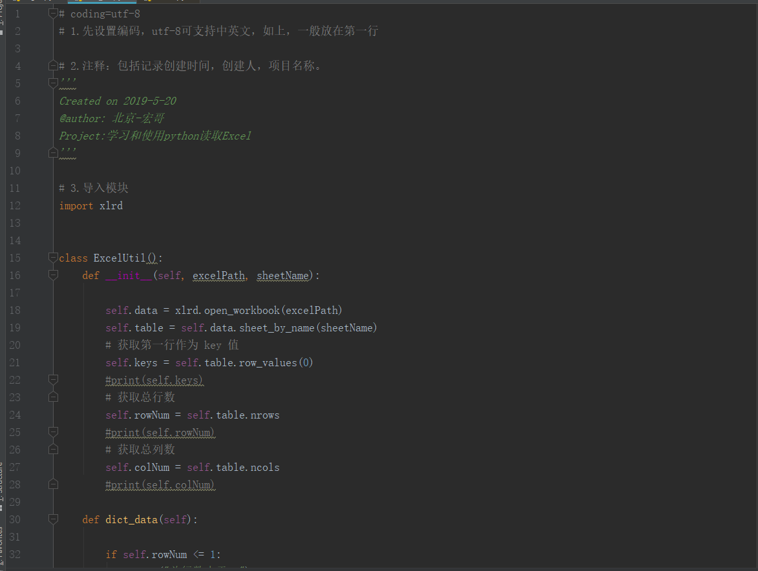Viewport: 758px width, 571px height.
Task: Click the 'import' keyword before xlrd
Action: coord(76,206)
